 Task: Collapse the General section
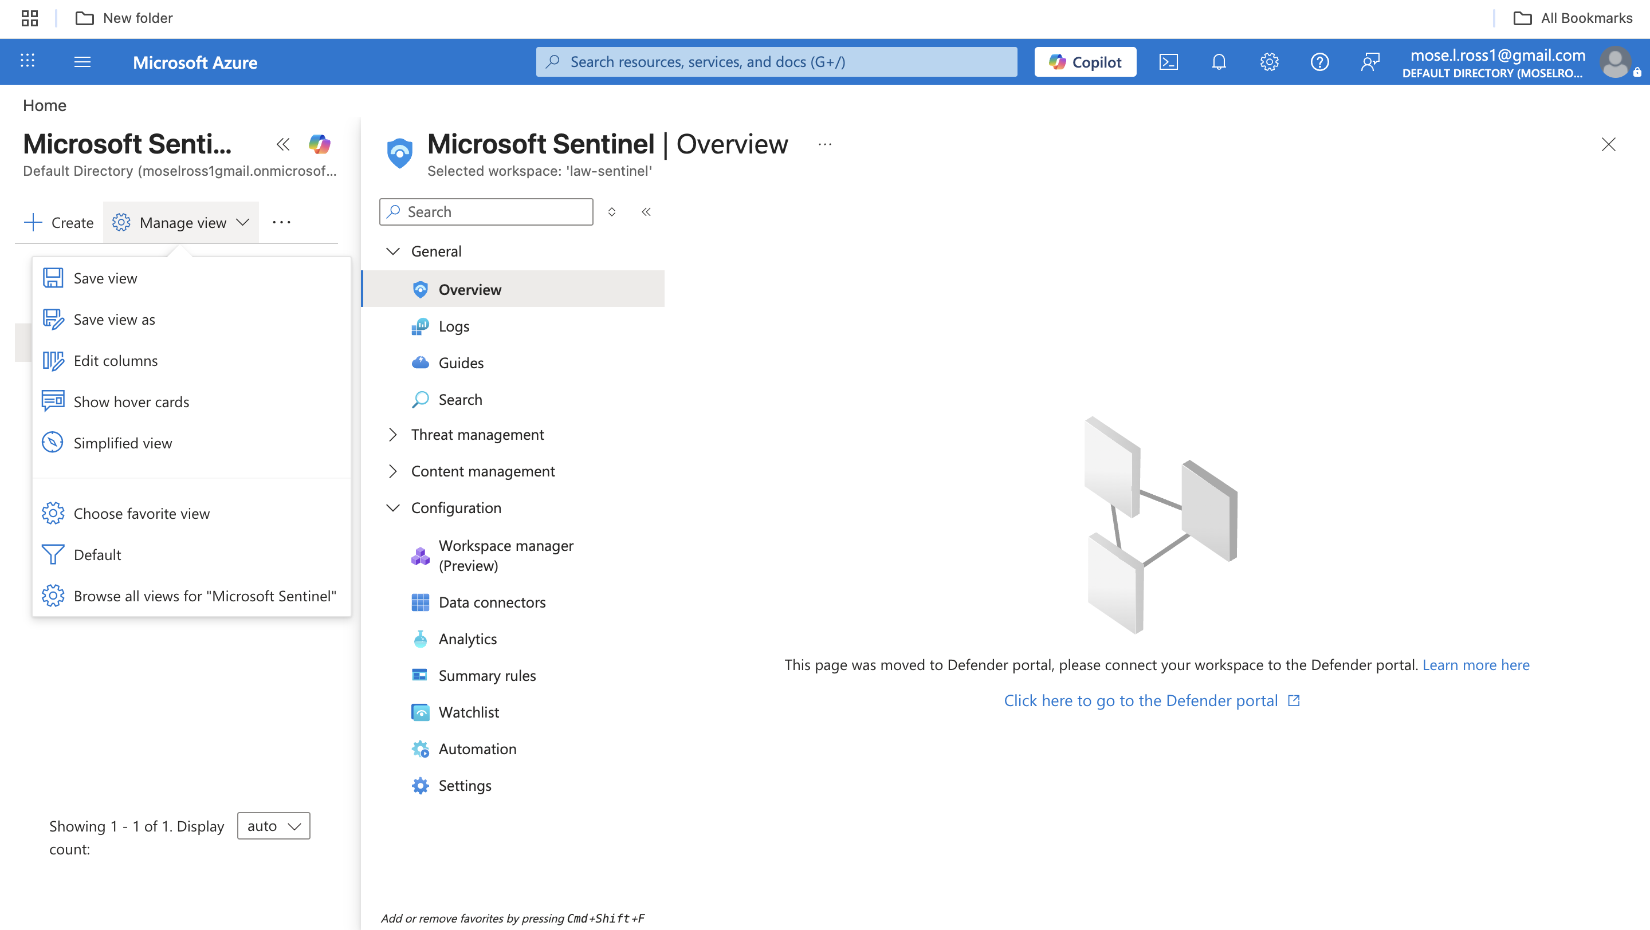click(393, 251)
